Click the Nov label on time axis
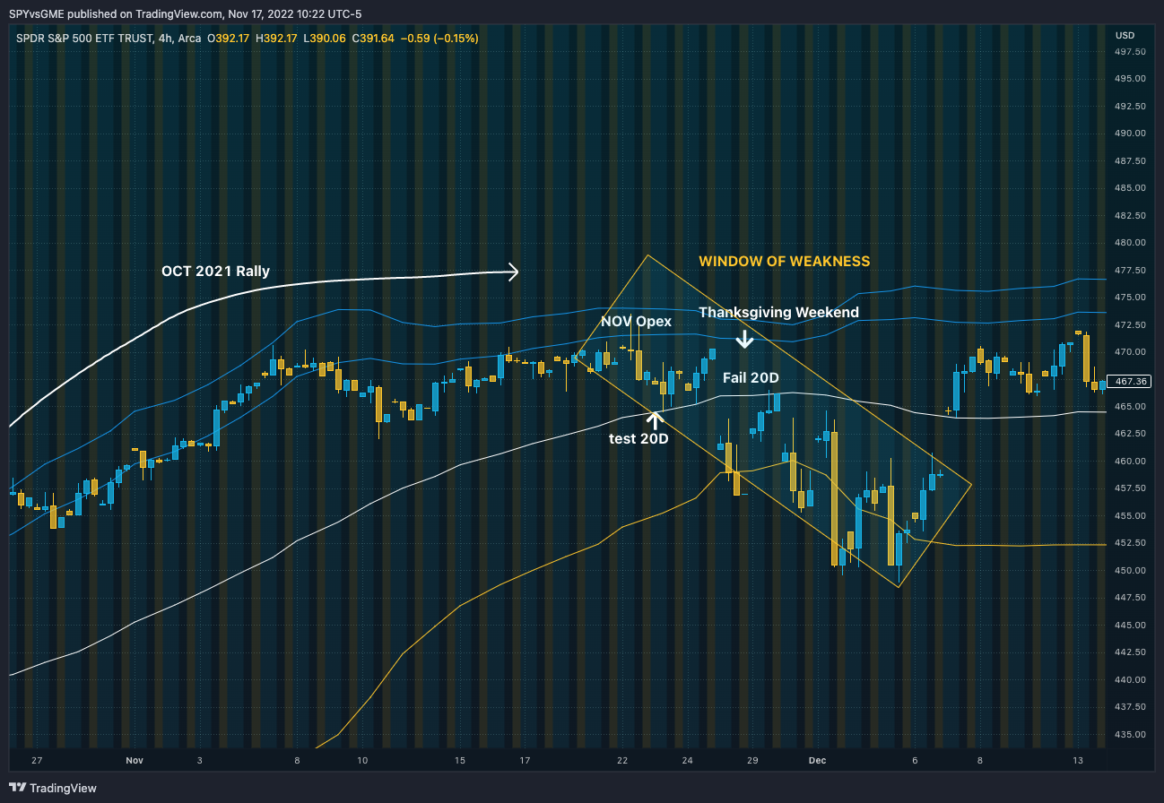The width and height of the screenshot is (1164, 803). pos(135,761)
